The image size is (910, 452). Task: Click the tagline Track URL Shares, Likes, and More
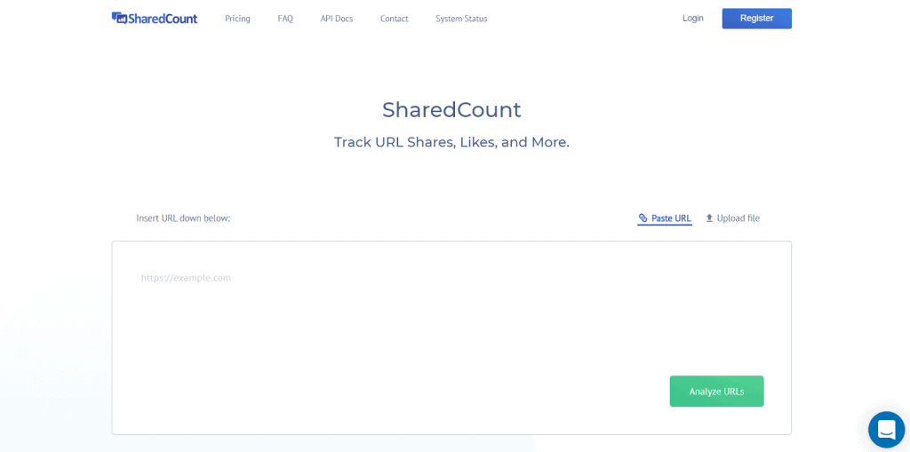pos(451,142)
